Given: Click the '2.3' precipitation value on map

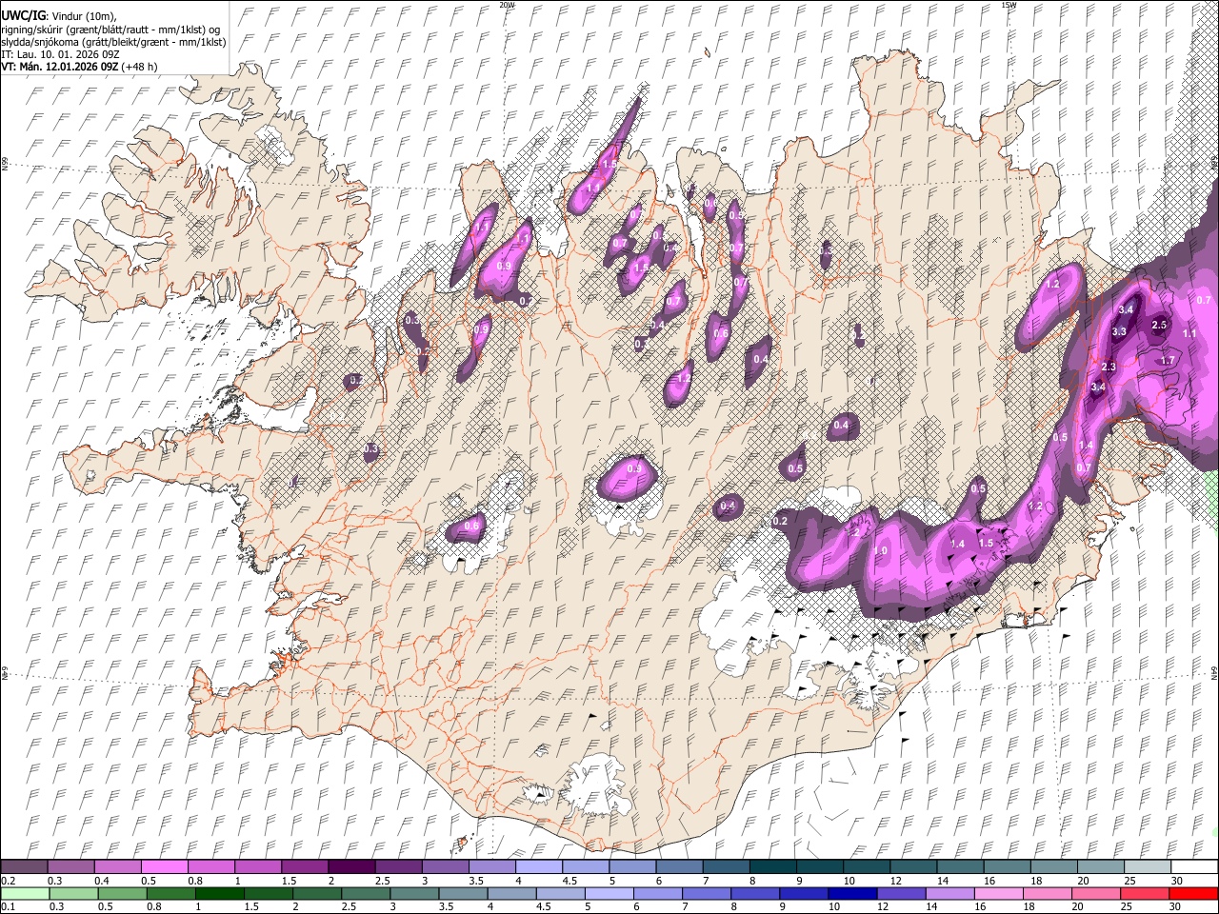Looking at the screenshot, I should [1109, 367].
